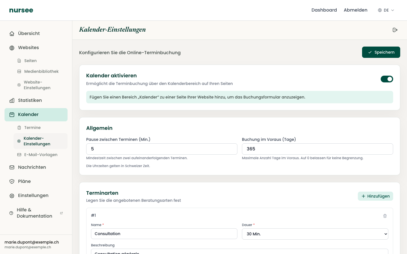Click the Statistiken bar chart icon

tap(12, 100)
